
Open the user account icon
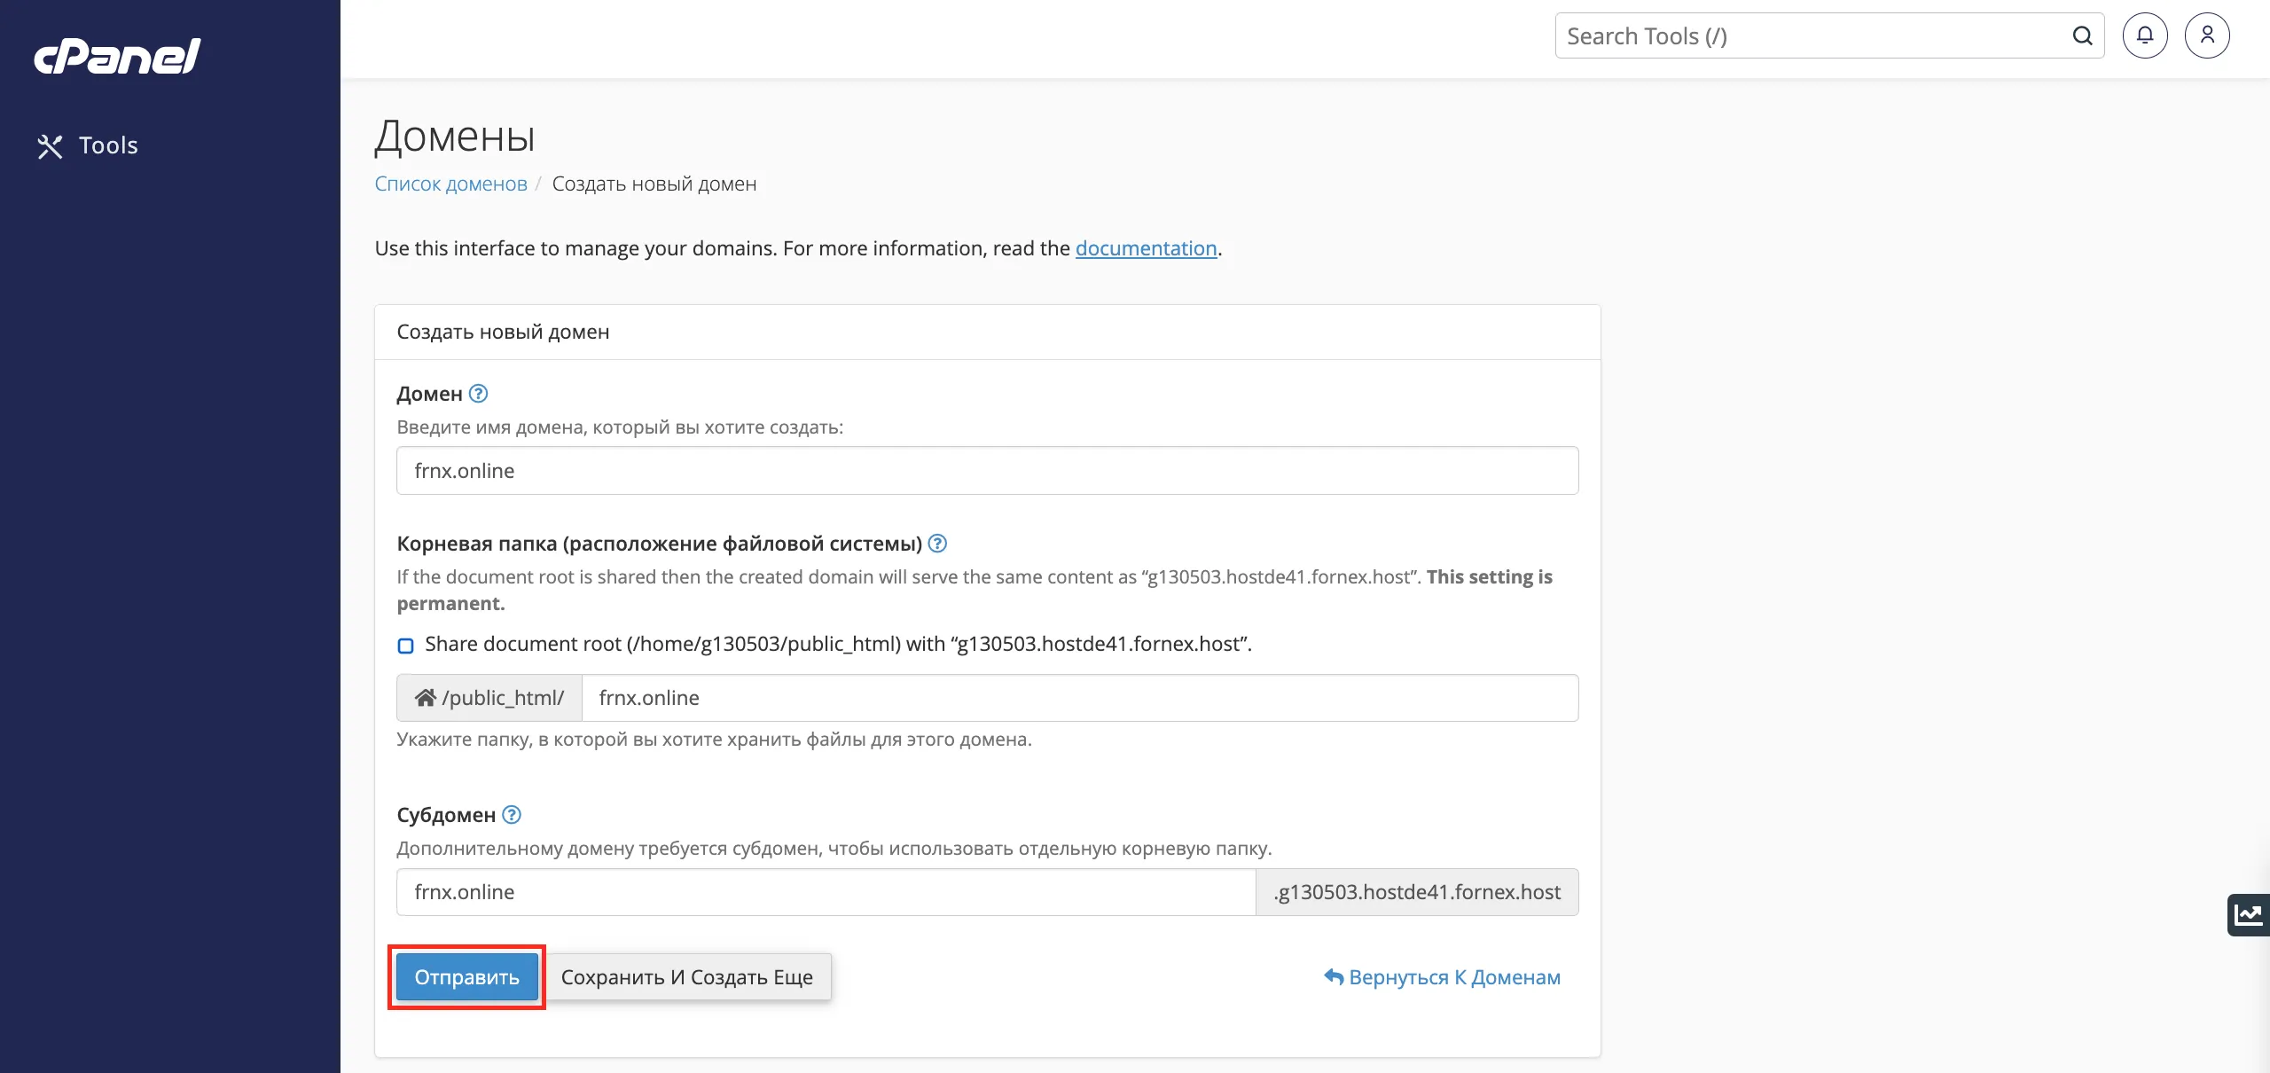coord(2207,35)
